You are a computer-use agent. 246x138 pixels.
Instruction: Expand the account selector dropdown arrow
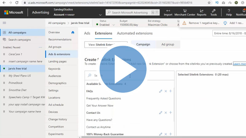click(100, 15)
